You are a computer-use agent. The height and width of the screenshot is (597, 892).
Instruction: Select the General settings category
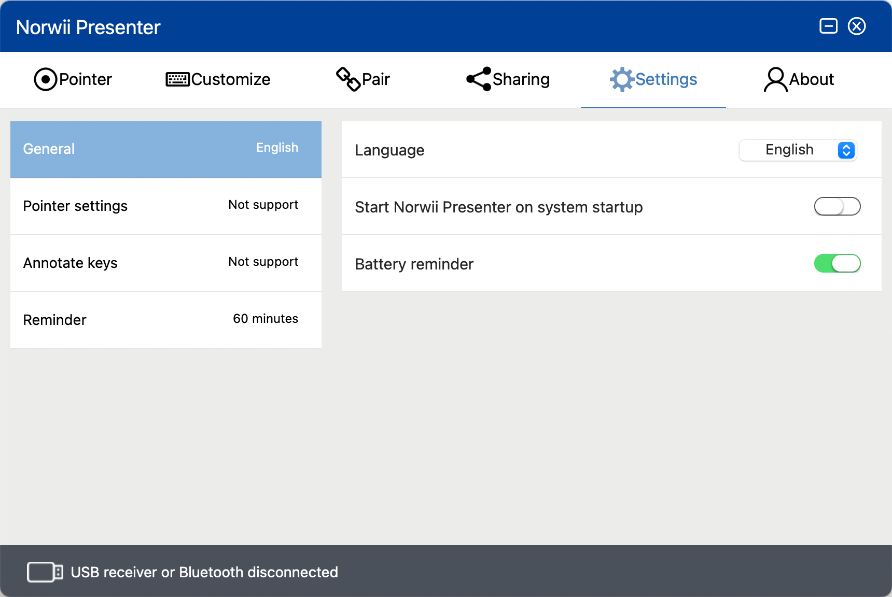(x=166, y=150)
